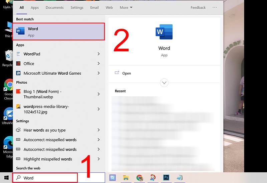Viewport: 267px width, 183px height.
Task: Launch Photoshop from the taskbar
Action: coord(166,178)
